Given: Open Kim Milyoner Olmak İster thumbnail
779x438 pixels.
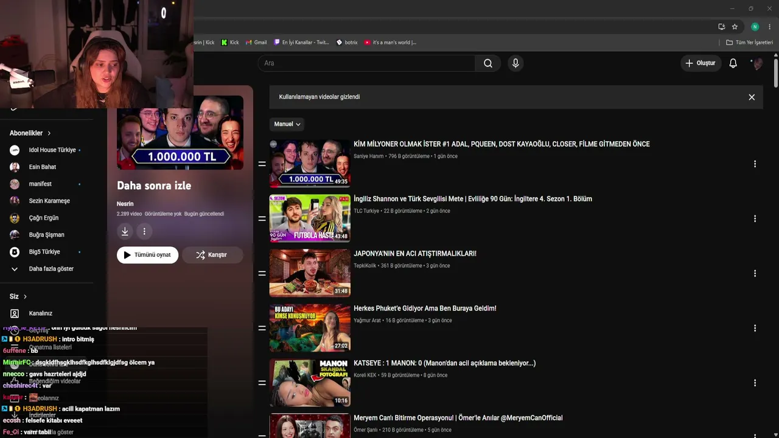Looking at the screenshot, I should (310, 164).
